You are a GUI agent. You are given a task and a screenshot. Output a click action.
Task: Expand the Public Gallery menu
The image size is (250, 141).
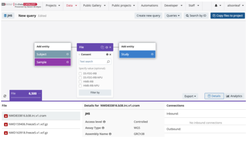[94, 5]
